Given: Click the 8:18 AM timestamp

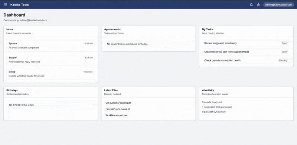Looking at the screenshot, I should point(89,58).
